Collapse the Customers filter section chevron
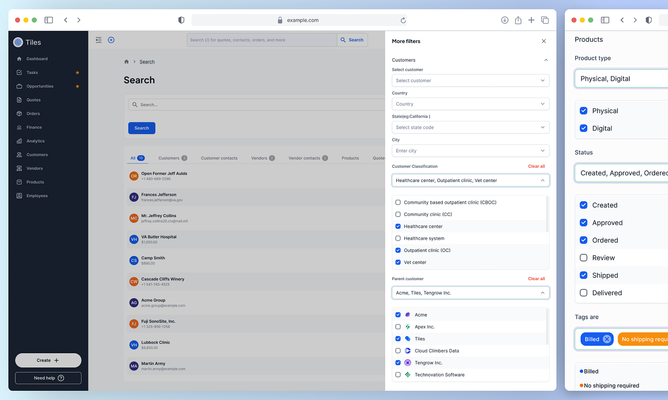 tap(546, 59)
